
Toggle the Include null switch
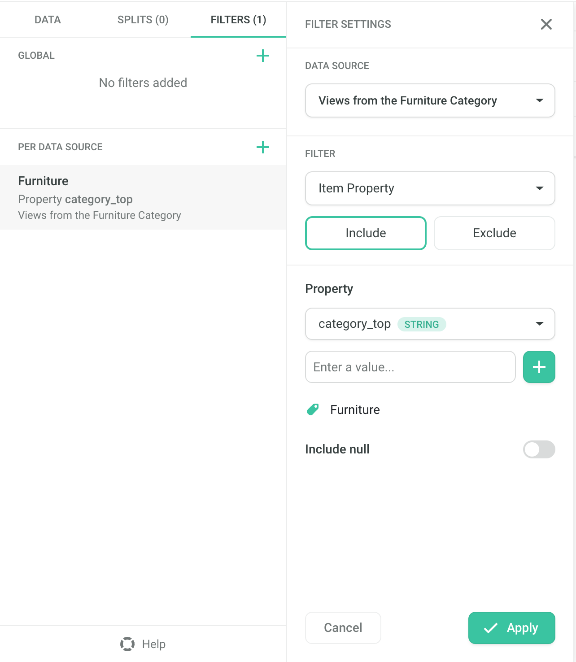[x=539, y=449]
